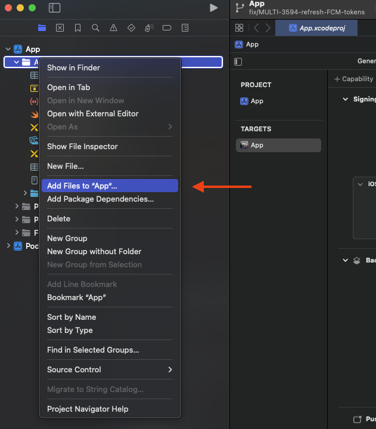
Task: Click the Run (play) button
Action: (x=213, y=8)
